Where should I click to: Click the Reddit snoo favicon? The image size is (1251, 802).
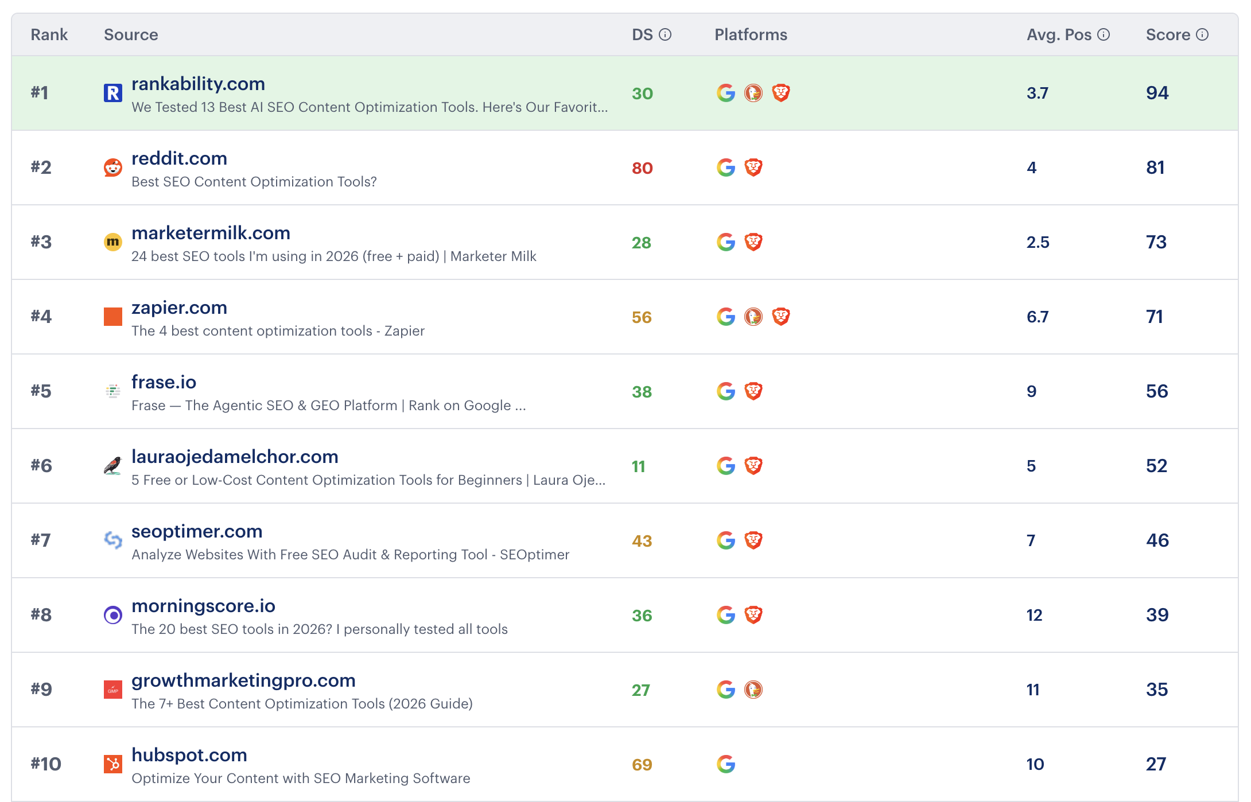pyautogui.click(x=113, y=168)
